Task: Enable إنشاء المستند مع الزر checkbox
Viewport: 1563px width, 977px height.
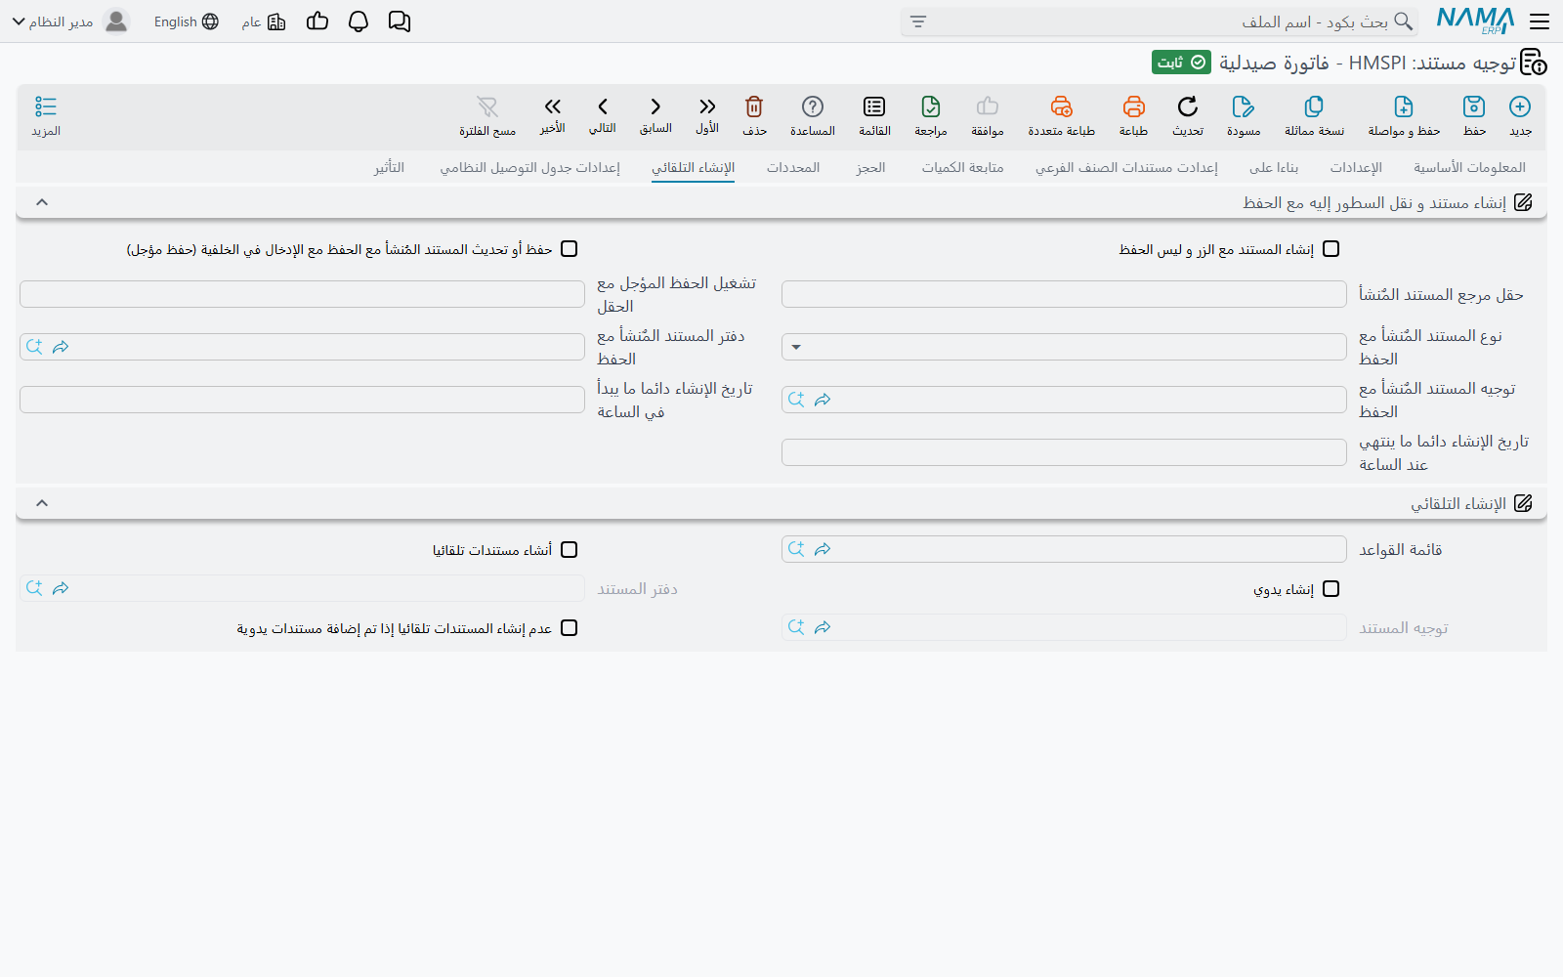Action: coord(1331,249)
